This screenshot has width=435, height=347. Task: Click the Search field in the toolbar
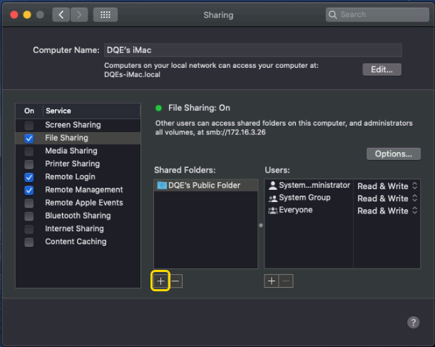pyautogui.click(x=377, y=14)
